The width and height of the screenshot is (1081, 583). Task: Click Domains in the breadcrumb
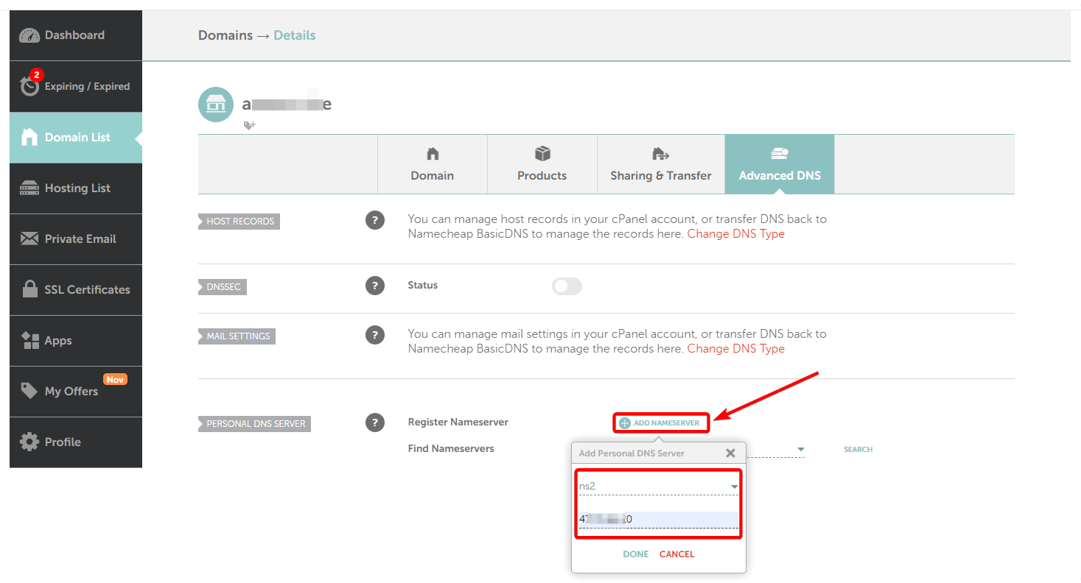tap(225, 35)
